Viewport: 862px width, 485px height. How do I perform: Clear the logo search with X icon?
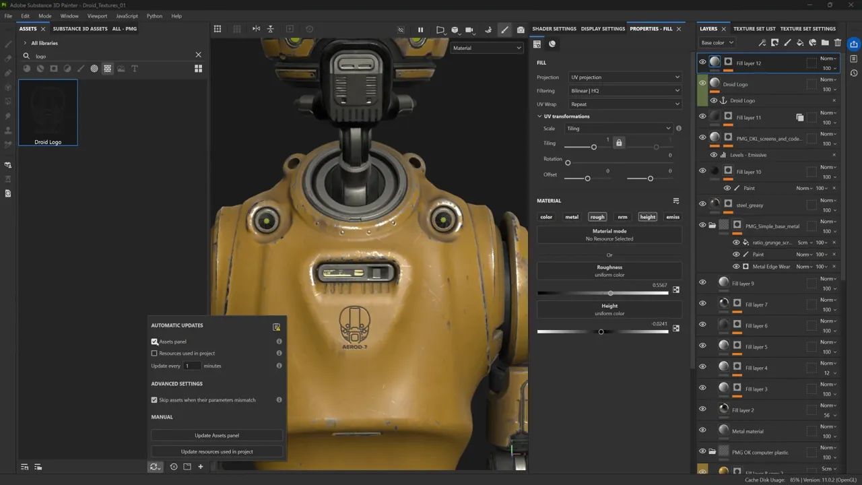tap(198, 55)
